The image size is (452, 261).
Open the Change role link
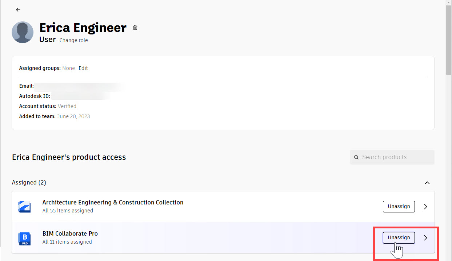point(74,40)
